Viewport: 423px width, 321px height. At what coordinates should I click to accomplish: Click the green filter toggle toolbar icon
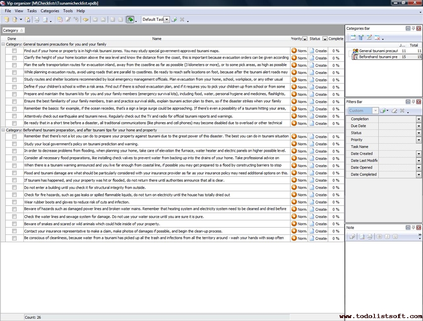(x=130, y=20)
